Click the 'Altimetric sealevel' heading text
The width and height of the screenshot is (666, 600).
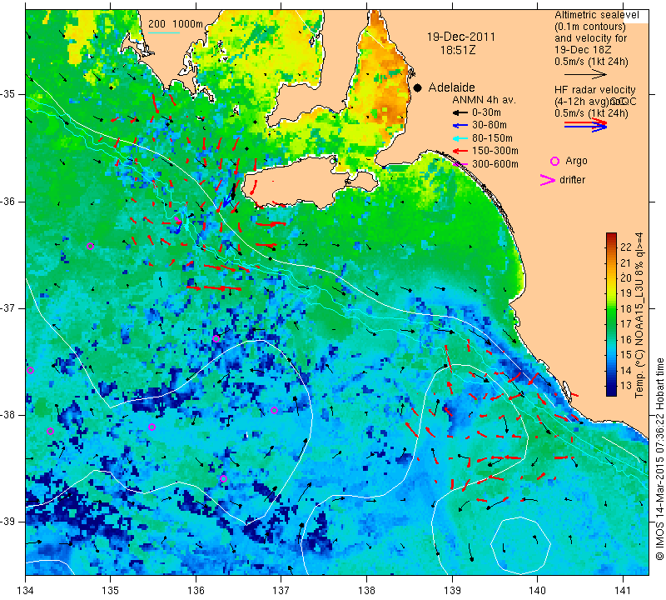(x=597, y=15)
